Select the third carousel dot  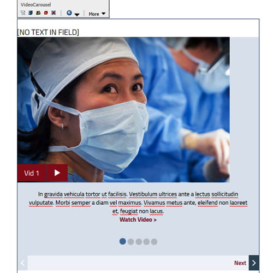coord(139,242)
